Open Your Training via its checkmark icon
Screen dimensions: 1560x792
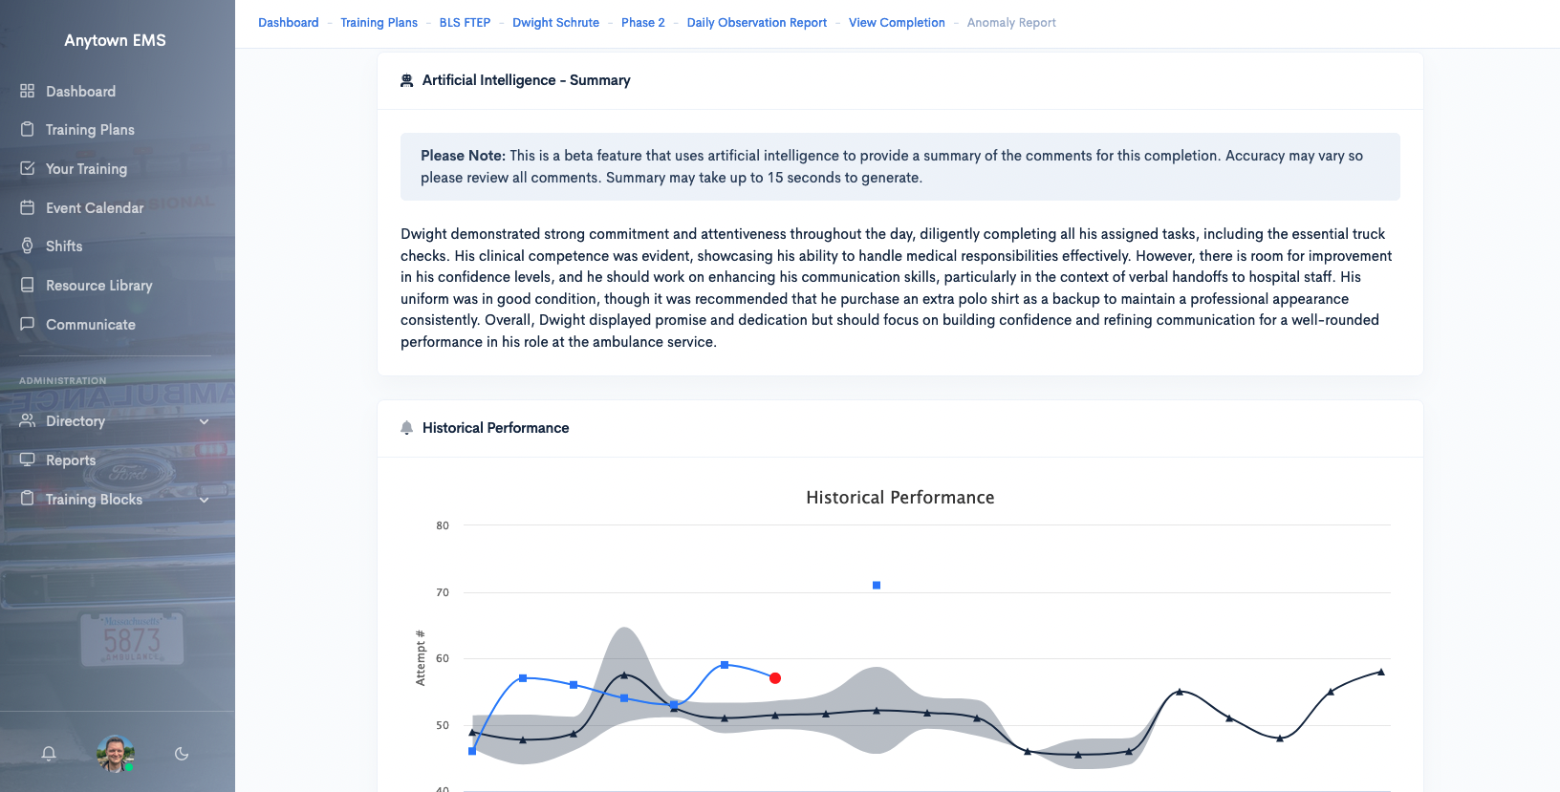pos(28,168)
